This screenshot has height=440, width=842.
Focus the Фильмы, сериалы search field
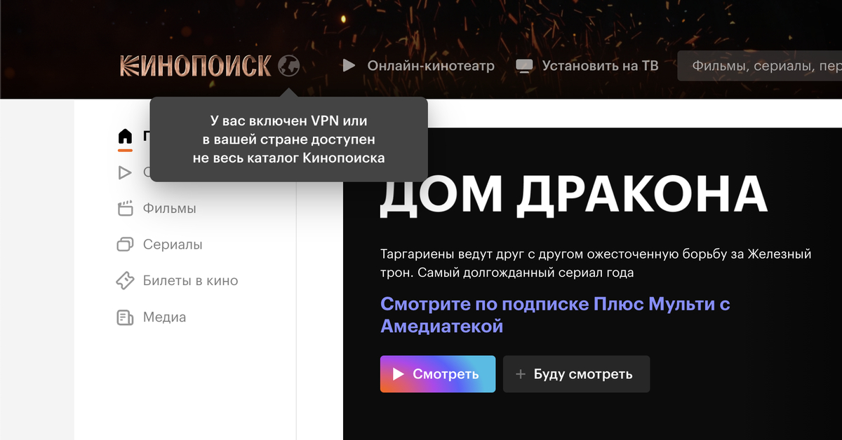tap(759, 66)
